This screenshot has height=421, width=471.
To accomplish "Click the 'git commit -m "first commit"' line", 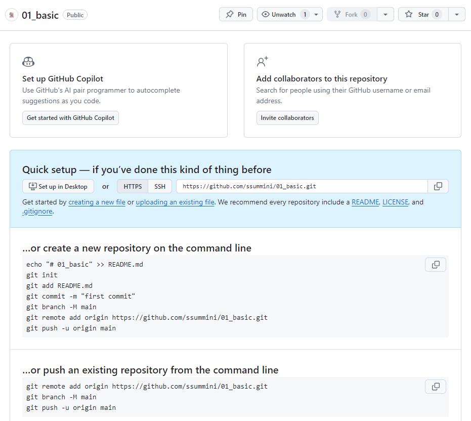I will pyautogui.click(x=80, y=297).
